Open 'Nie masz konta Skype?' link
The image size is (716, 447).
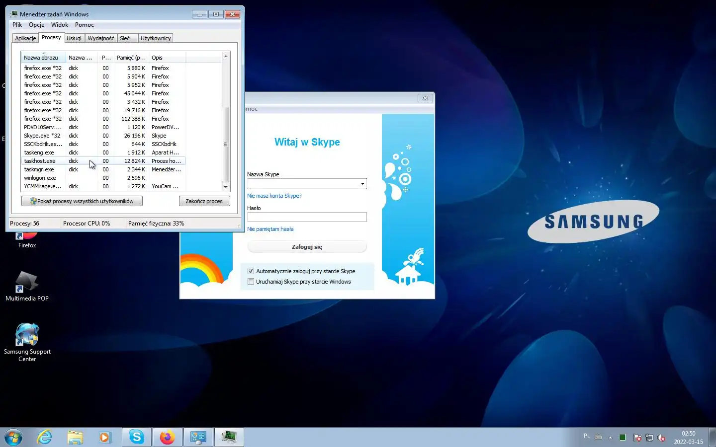274,196
